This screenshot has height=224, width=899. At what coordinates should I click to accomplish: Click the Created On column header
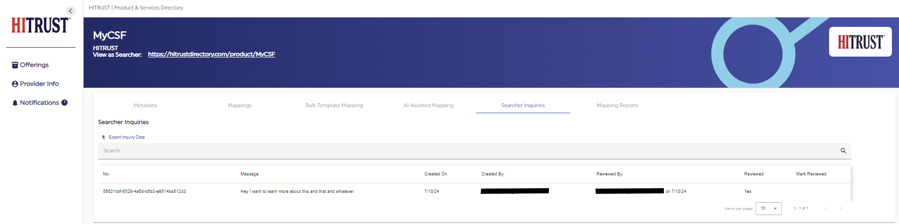[x=436, y=174]
